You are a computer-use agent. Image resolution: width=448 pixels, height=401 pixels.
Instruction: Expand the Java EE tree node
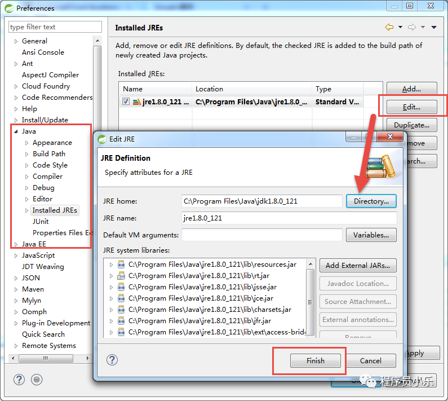(x=16, y=244)
